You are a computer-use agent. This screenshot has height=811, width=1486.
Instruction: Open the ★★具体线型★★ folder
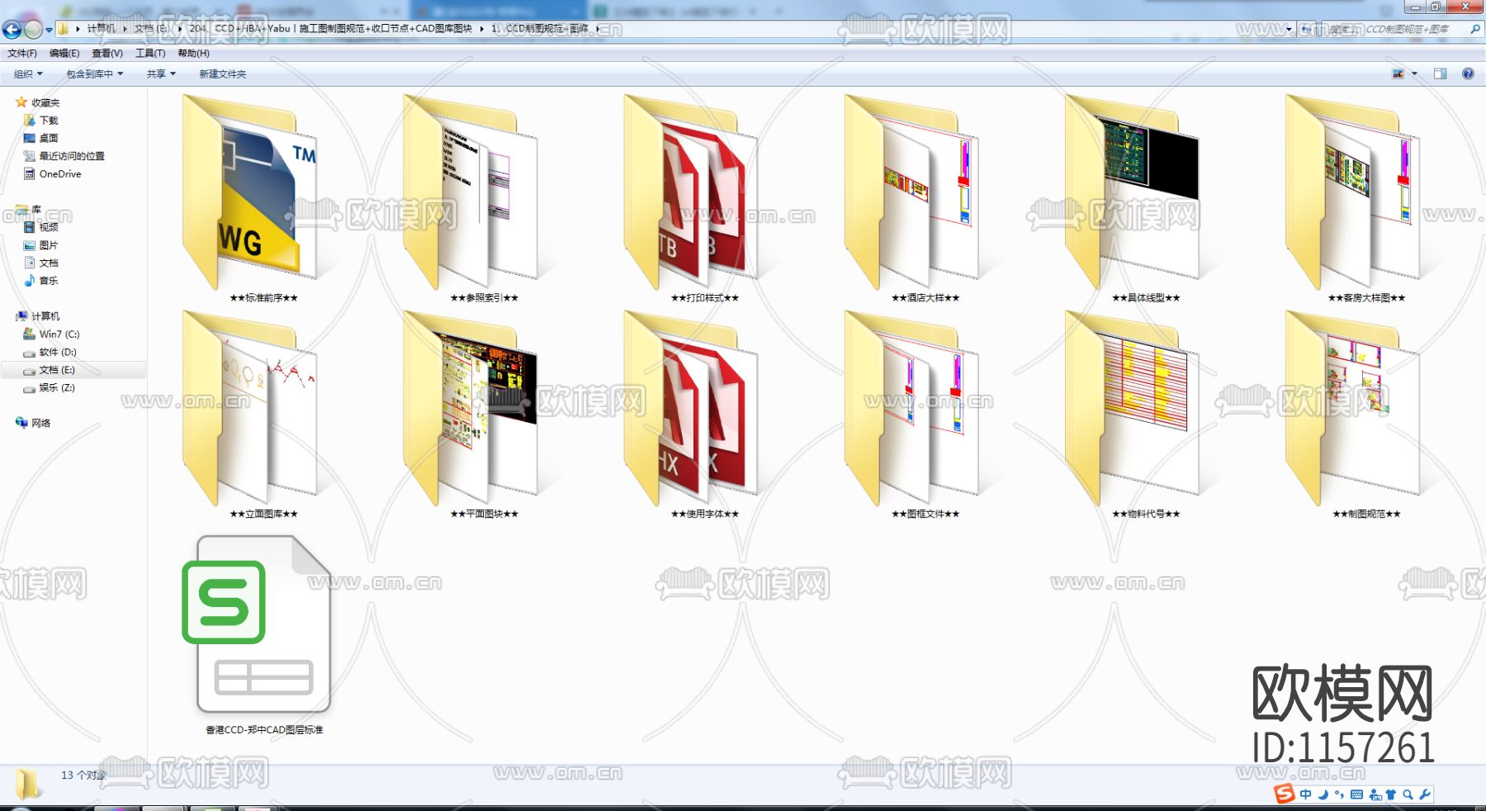click(1133, 192)
